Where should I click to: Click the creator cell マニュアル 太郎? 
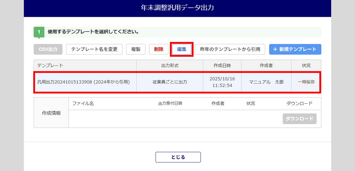pos(266,82)
